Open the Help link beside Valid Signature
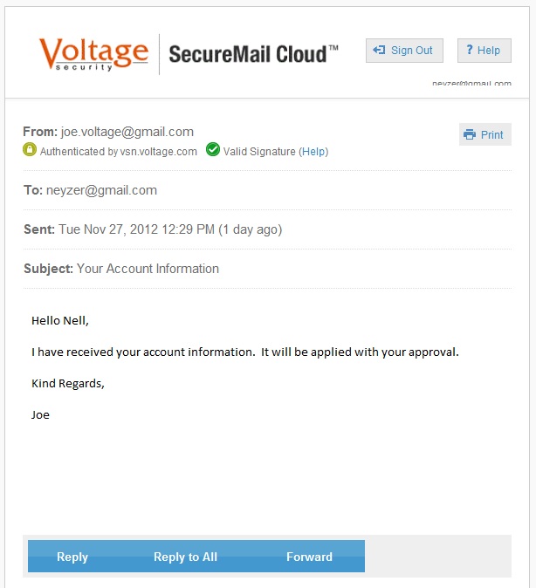The image size is (536, 588). pyautogui.click(x=313, y=152)
